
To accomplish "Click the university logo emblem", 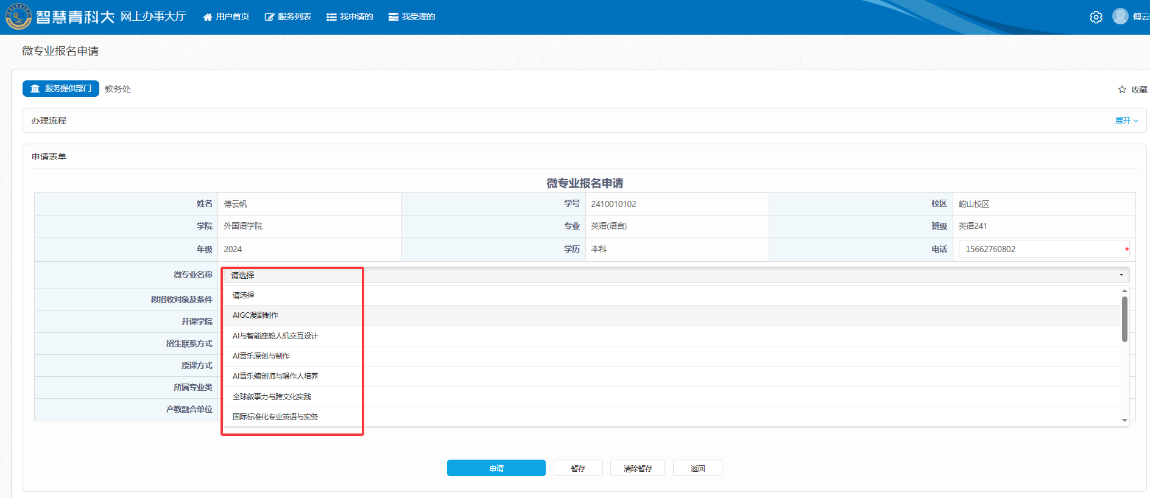I will [18, 16].
